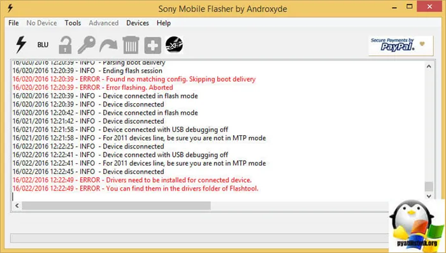Image resolution: width=446 pixels, height=253 pixels.
Task: Open the BLU bootloader unlock tool
Action: point(43,45)
